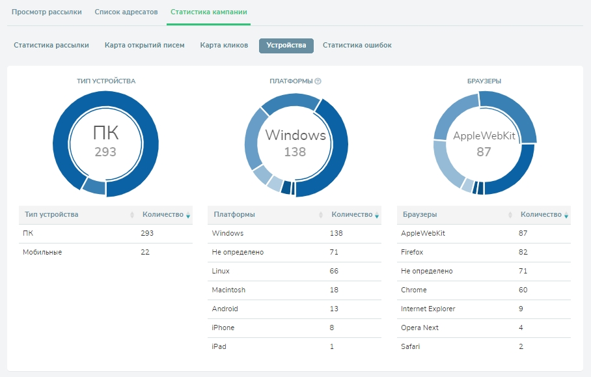This screenshot has height=377, width=591.
Task: Click Количество sort arrows in platforms table
Action: [x=377, y=215]
